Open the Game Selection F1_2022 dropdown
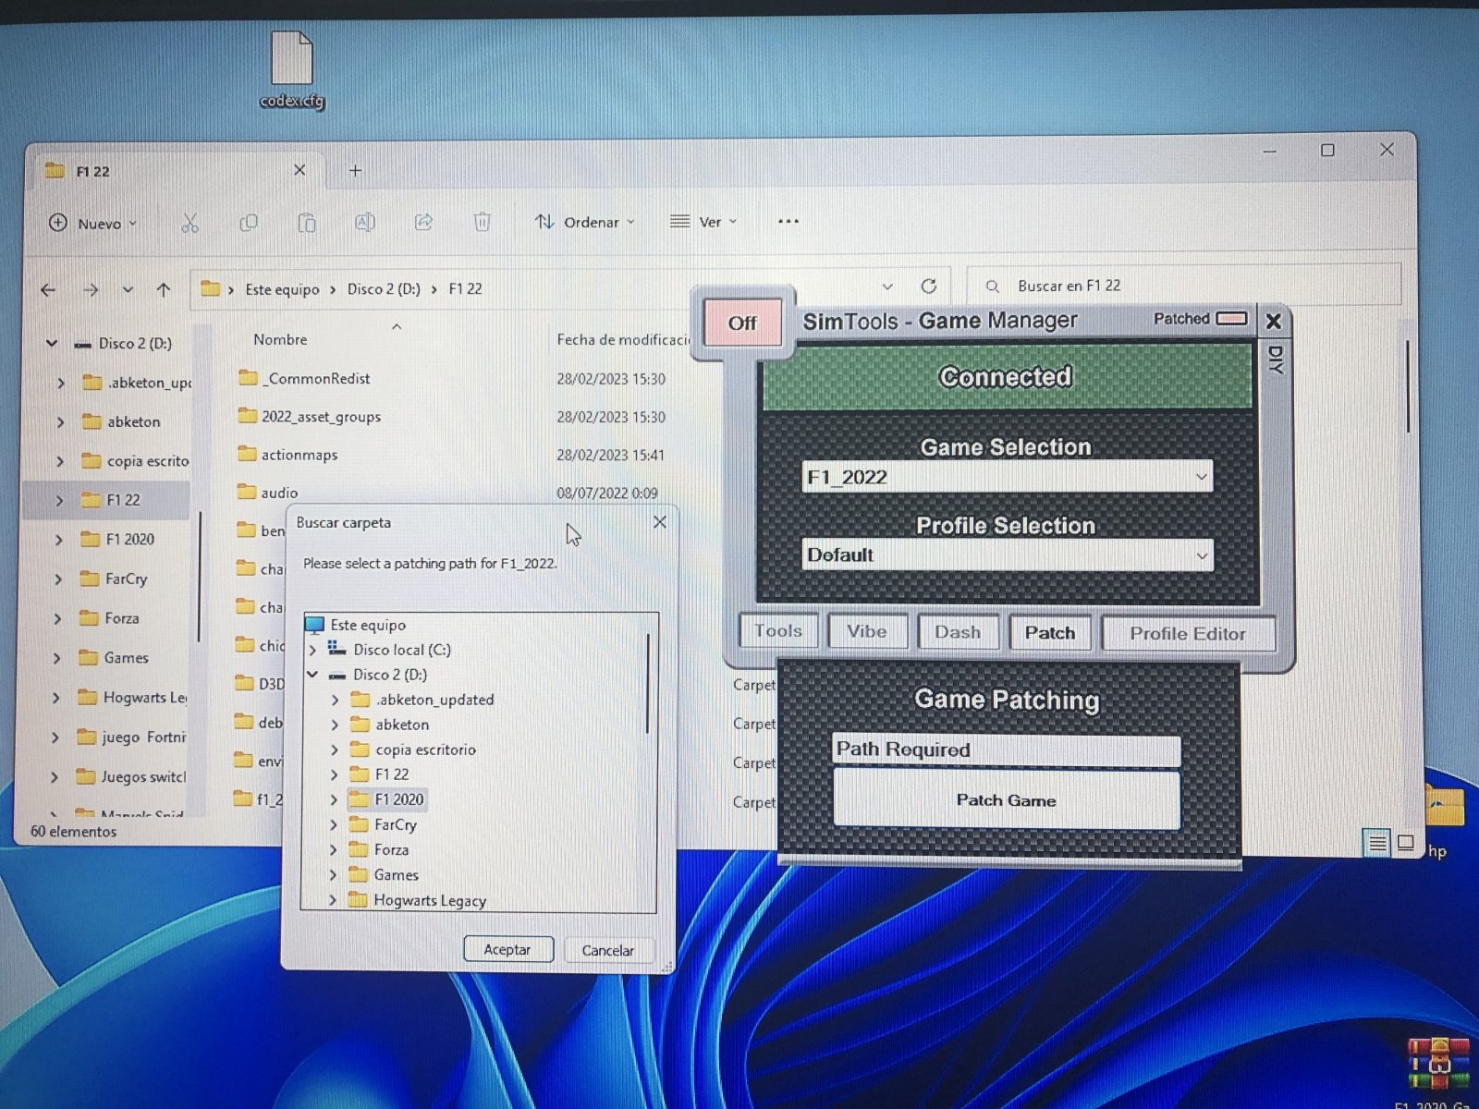Image resolution: width=1479 pixels, height=1109 pixels. click(x=1008, y=477)
